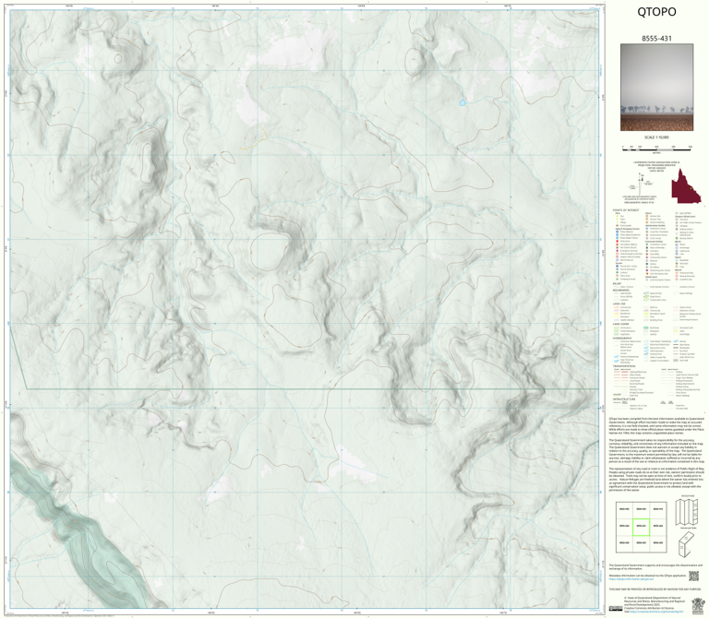Click the QTOPO map title
This screenshot has height=619, width=709.
point(656,12)
